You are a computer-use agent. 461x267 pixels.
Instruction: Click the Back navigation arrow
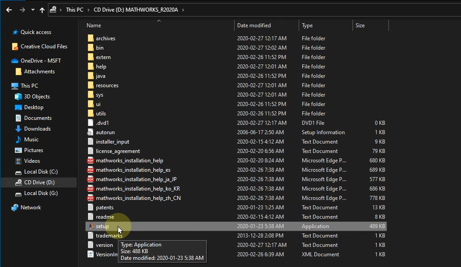pyautogui.click(x=9, y=10)
